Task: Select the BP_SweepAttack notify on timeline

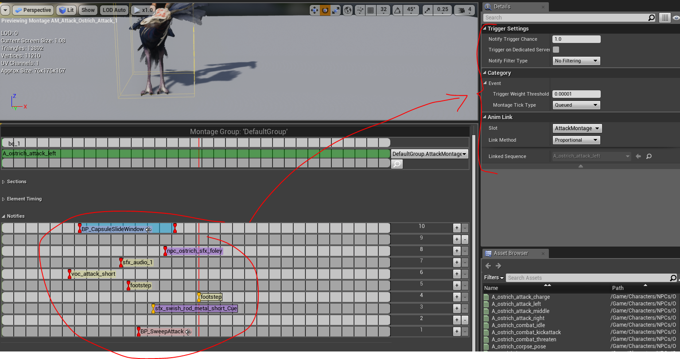Action: [x=162, y=332]
